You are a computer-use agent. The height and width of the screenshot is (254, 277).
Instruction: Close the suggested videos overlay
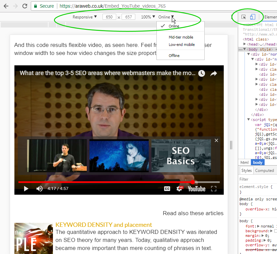click(x=216, y=140)
